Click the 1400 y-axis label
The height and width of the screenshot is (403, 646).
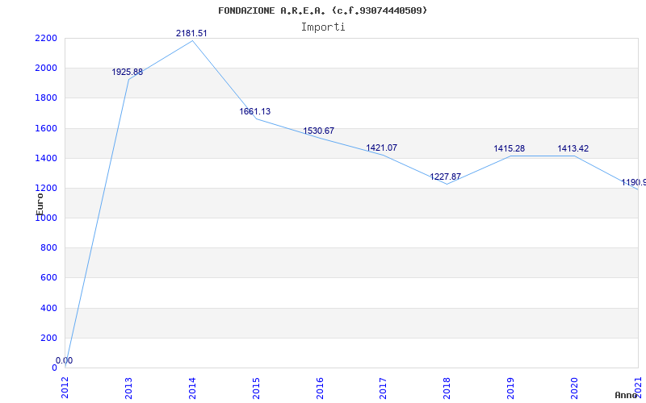point(46,158)
